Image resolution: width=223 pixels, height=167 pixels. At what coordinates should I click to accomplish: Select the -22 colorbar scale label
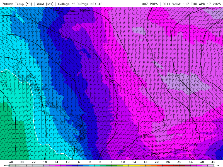(32, 162)
